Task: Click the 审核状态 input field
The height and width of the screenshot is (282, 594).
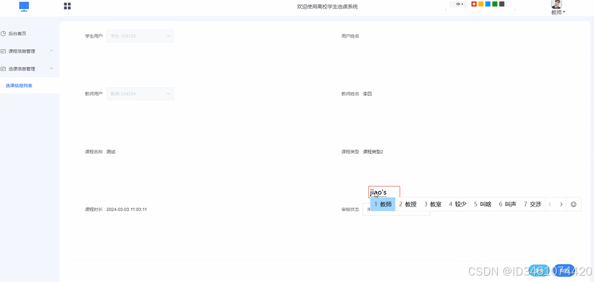Action: click(x=396, y=209)
